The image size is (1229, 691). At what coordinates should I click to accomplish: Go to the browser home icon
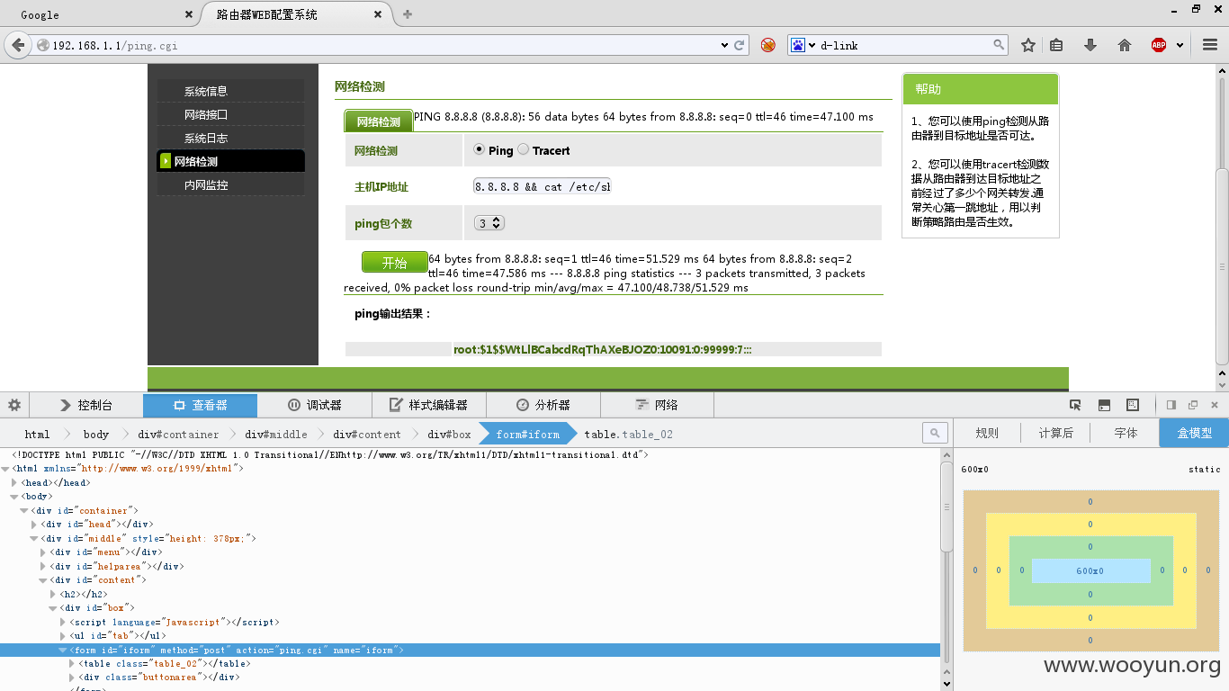[1124, 45]
